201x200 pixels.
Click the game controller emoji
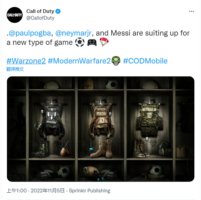pos(92,43)
